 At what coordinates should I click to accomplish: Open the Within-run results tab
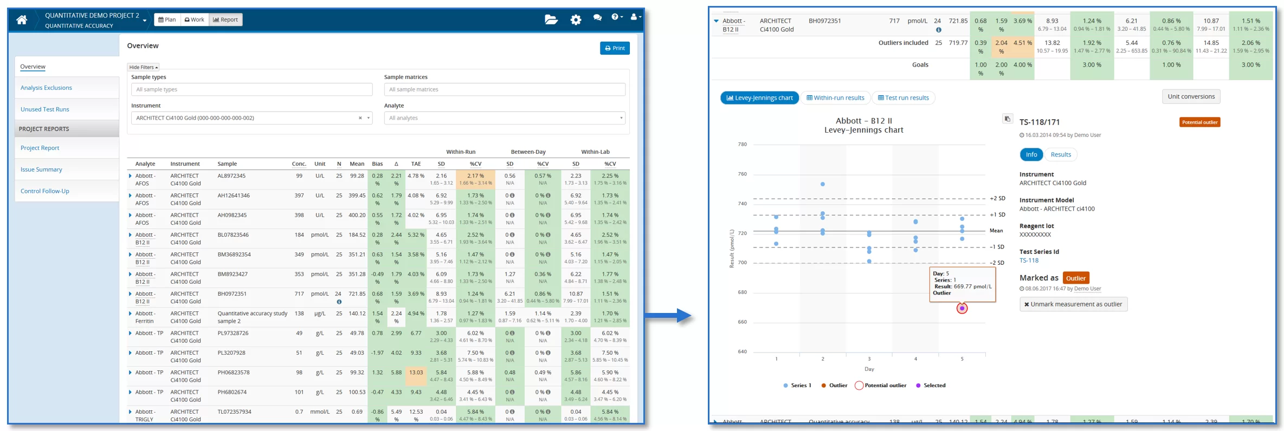[835, 98]
